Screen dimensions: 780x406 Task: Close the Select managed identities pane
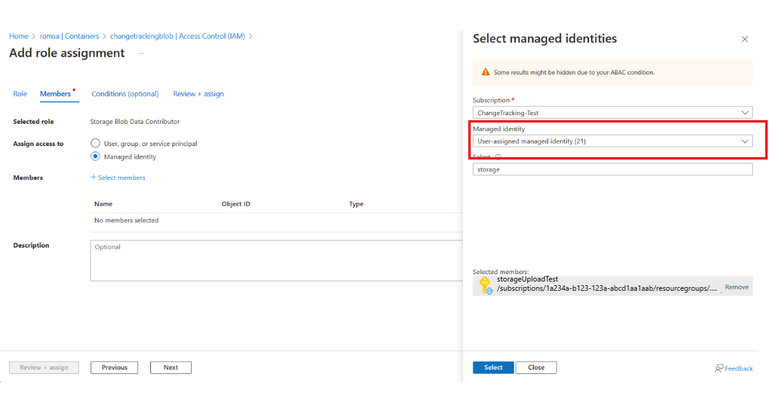pyautogui.click(x=744, y=39)
